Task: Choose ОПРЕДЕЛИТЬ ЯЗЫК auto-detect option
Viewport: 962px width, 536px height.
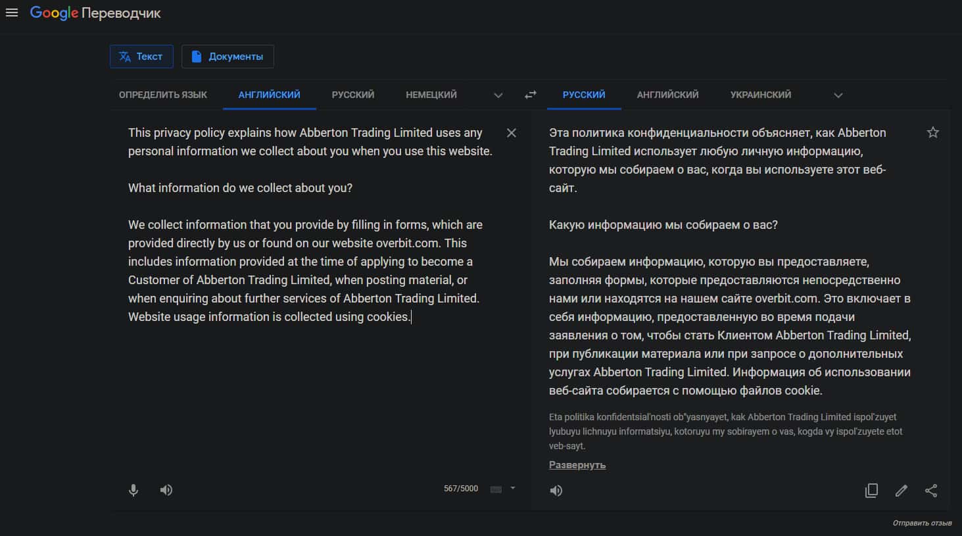Action: [162, 95]
